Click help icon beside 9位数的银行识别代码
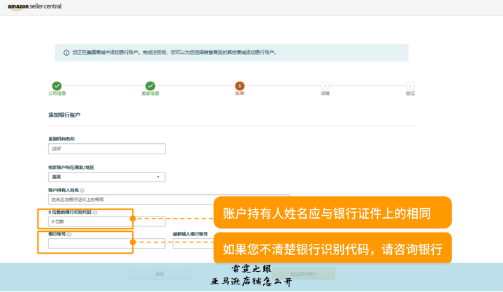 tap(95, 212)
